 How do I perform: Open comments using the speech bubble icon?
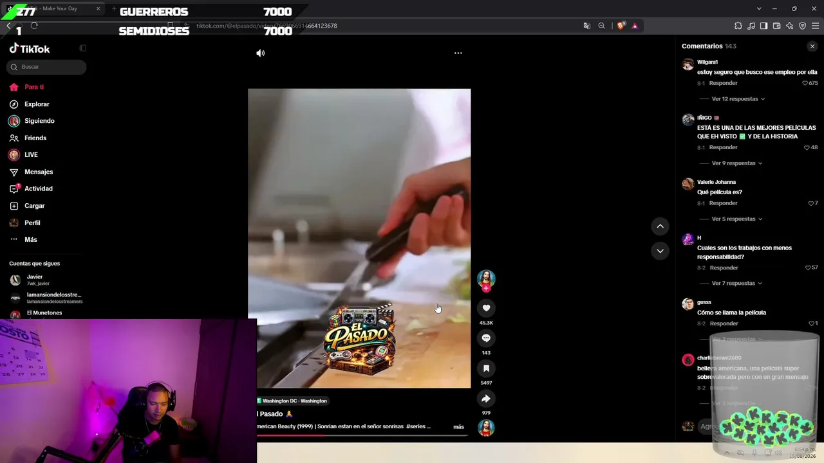point(486,338)
